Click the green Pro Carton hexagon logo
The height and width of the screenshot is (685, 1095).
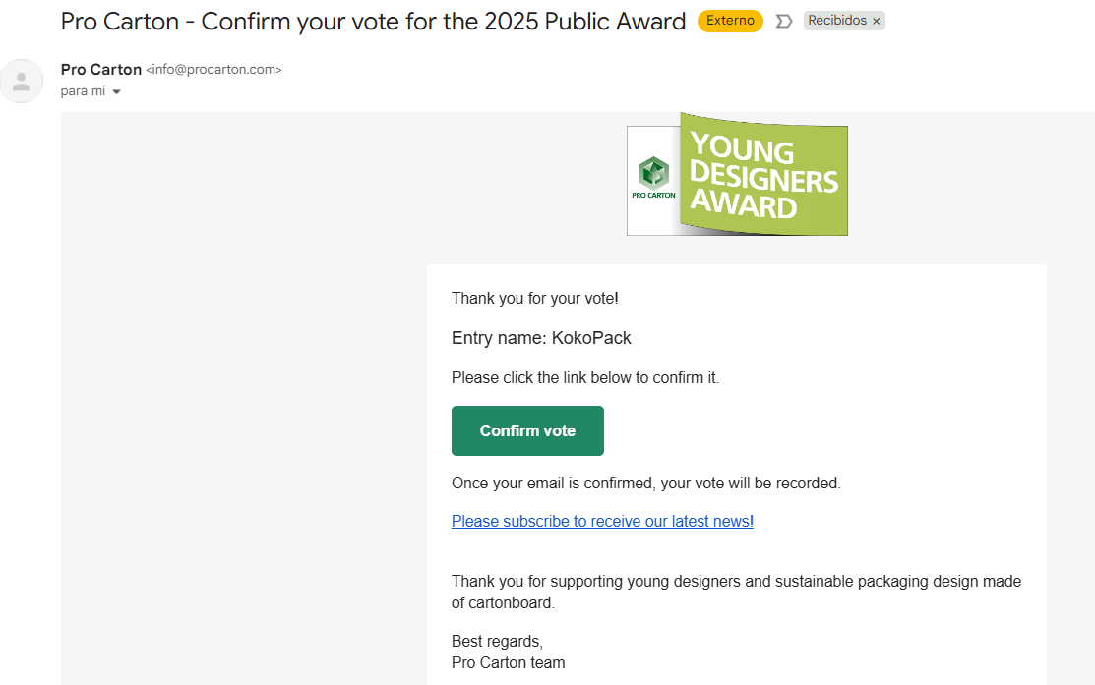tap(653, 173)
